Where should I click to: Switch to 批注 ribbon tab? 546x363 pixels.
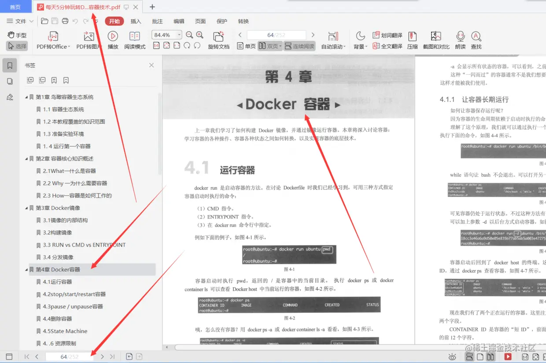157,21
